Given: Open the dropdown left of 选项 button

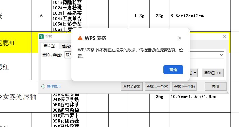Looking at the screenshot, I should (x=194, y=73).
